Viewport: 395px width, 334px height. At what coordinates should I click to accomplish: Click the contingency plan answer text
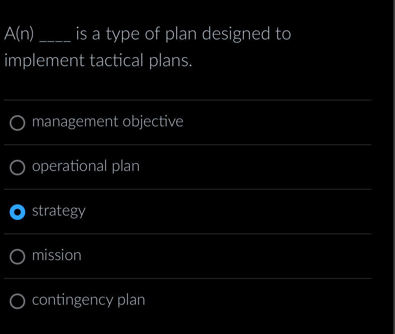point(88,300)
